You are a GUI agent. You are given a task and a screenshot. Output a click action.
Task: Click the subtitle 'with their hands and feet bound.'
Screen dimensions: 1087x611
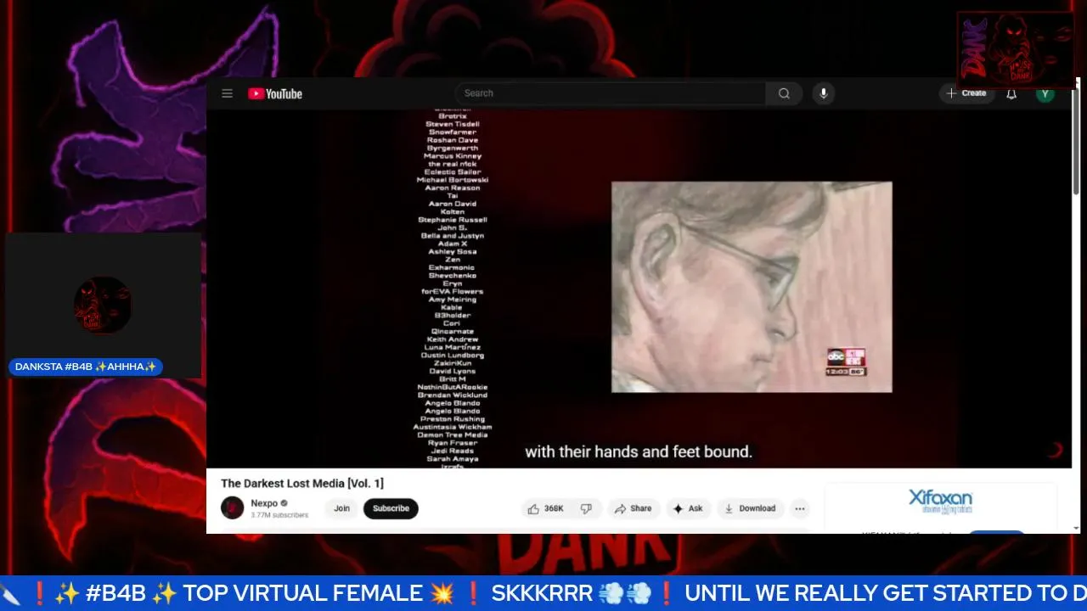(639, 451)
